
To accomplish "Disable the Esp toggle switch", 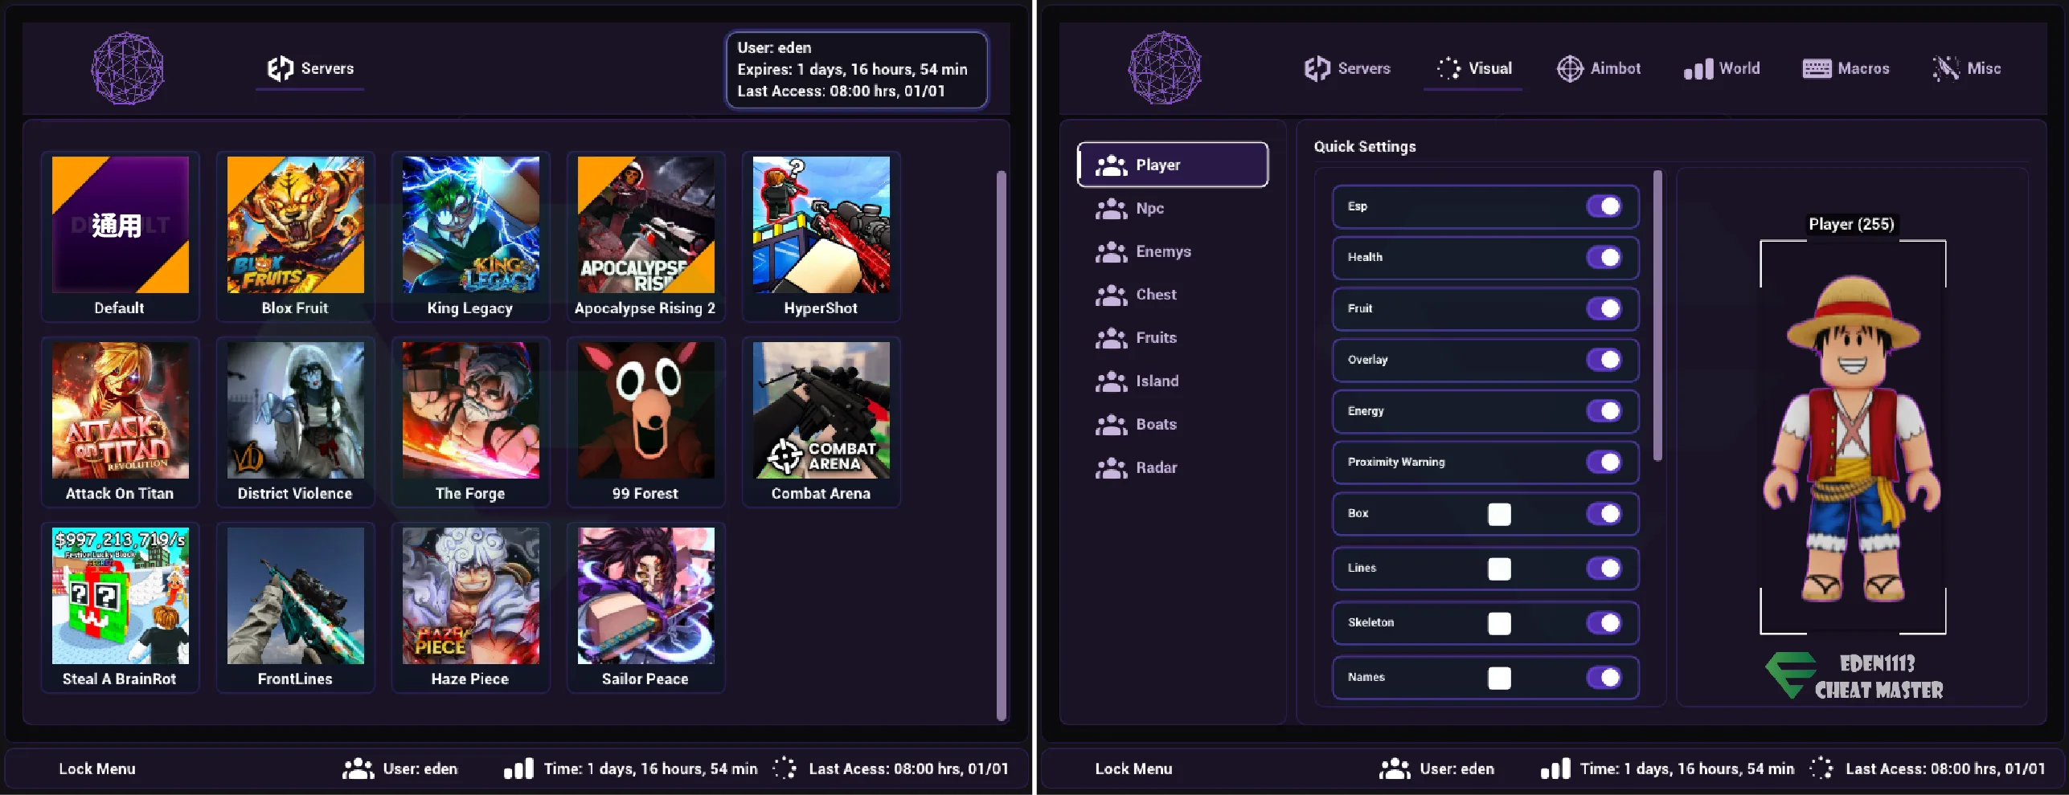I will [x=1604, y=206].
